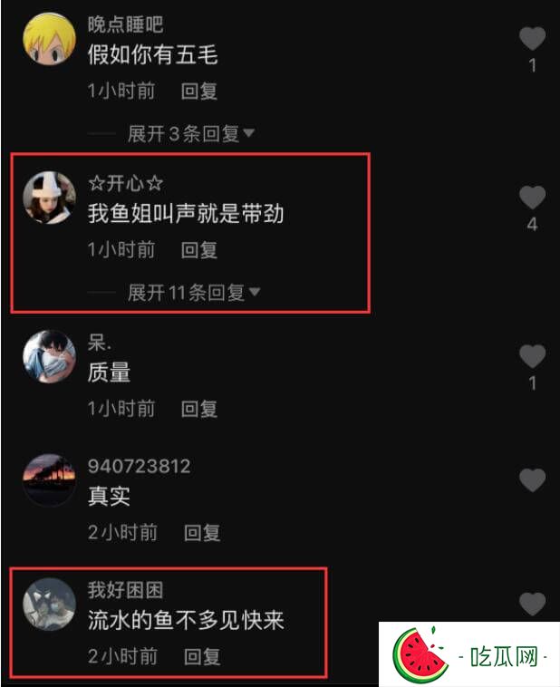This screenshot has height=687, width=560.
Task: Reply to the 质量 comment
Action: tap(199, 409)
